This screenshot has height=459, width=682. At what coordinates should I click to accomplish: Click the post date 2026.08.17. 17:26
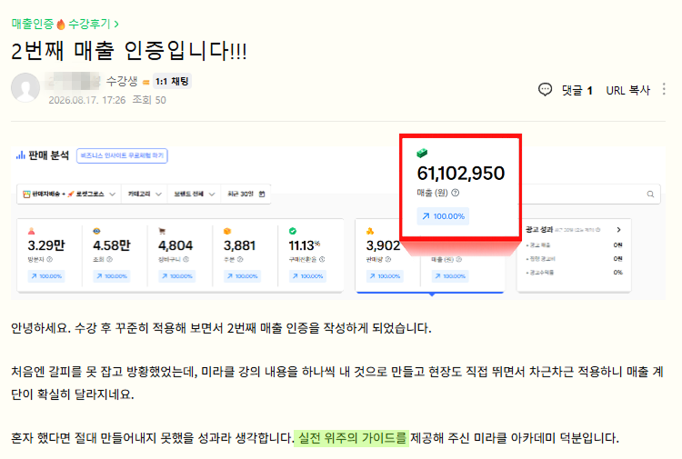pyautogui.click(x=87, y=100)
